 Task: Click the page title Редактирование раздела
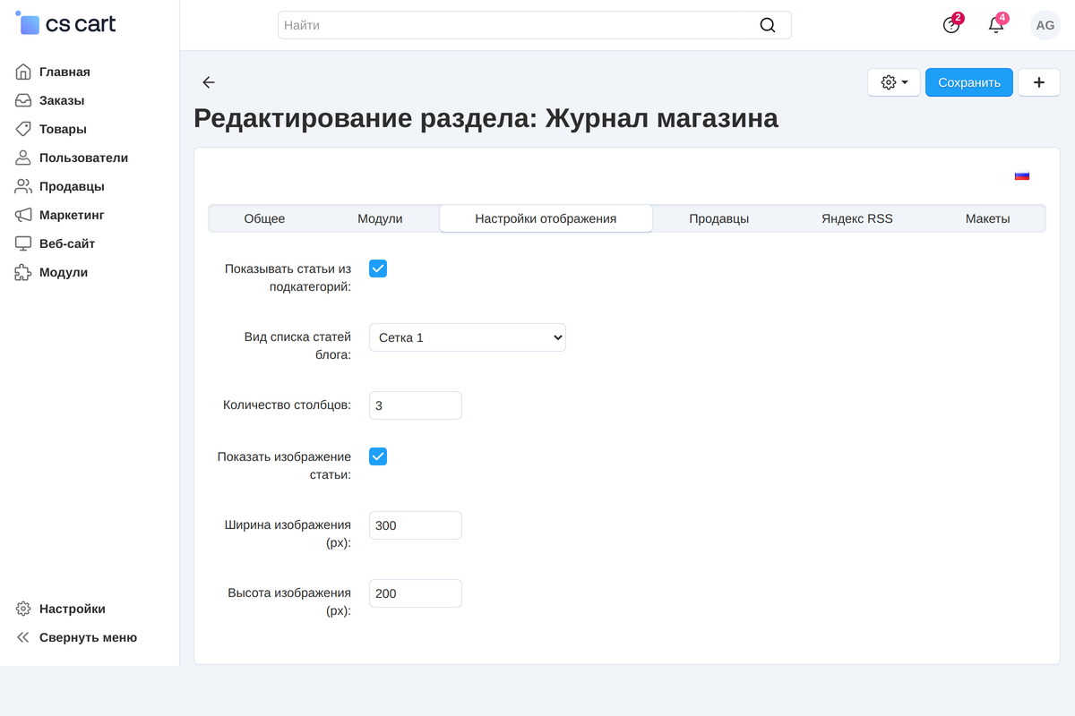486,118
